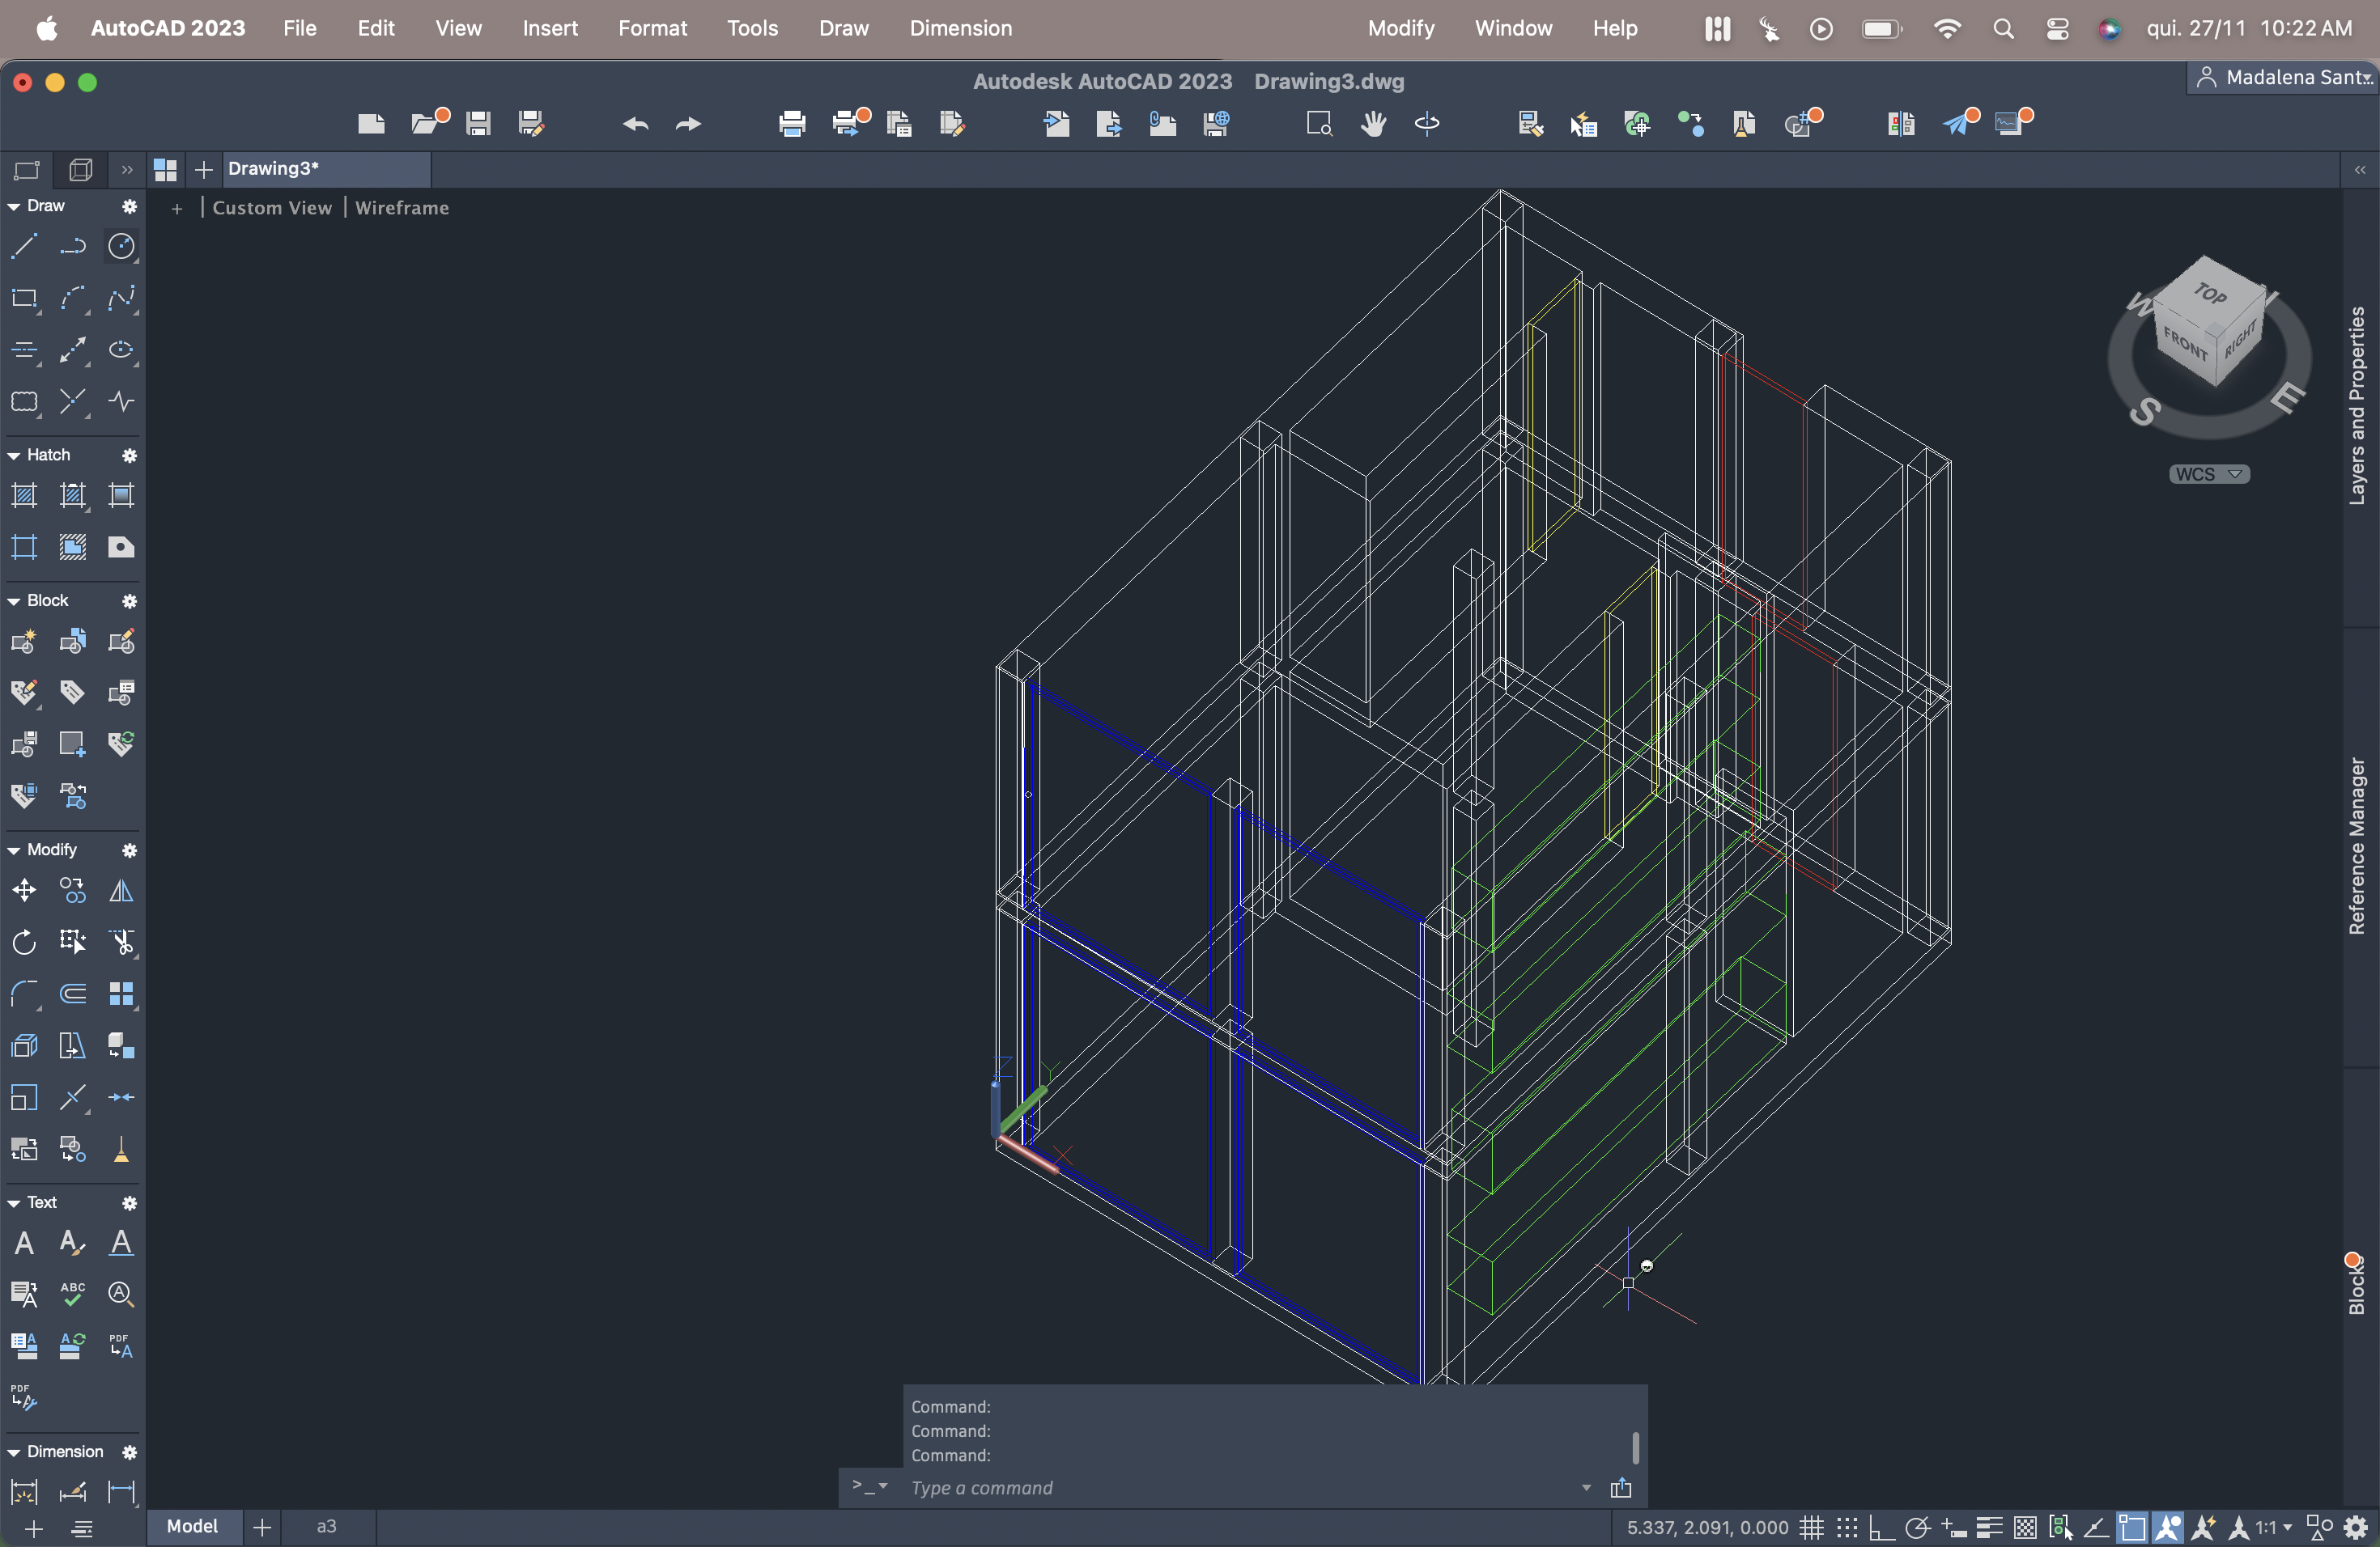
Task: Toggle grid display in status bar
Action: click(x=1811, y=1527)
